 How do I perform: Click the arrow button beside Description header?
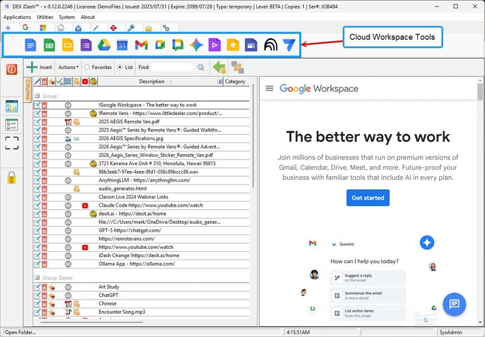point(220,82)
